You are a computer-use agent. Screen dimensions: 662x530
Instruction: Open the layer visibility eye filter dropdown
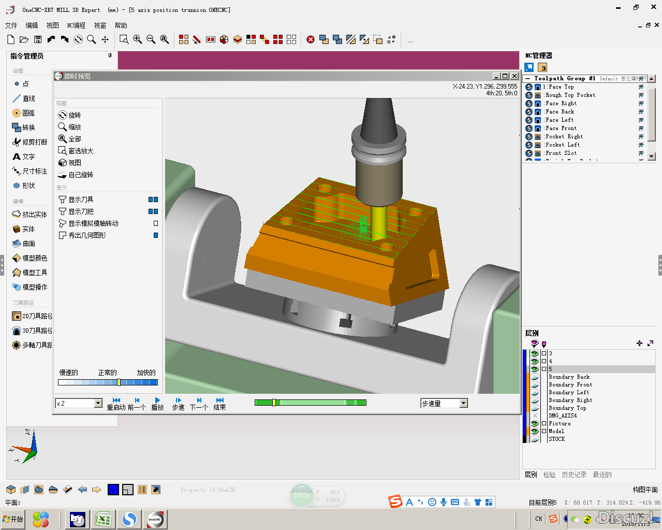pyautogui.click(x=535, y=343)
